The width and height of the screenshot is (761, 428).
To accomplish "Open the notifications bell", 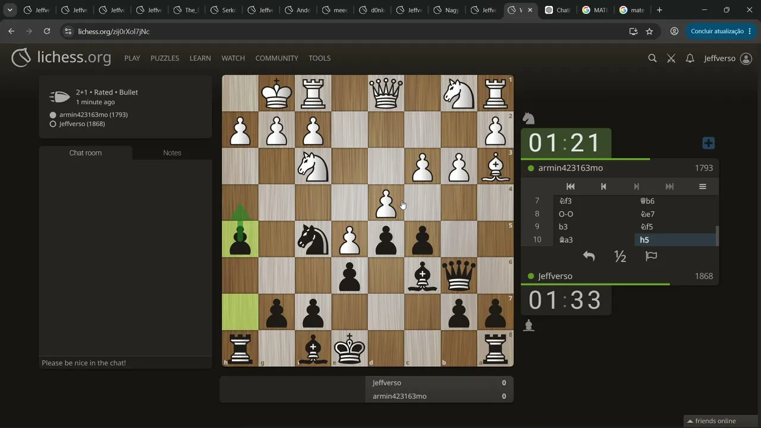I will (690, 58).
